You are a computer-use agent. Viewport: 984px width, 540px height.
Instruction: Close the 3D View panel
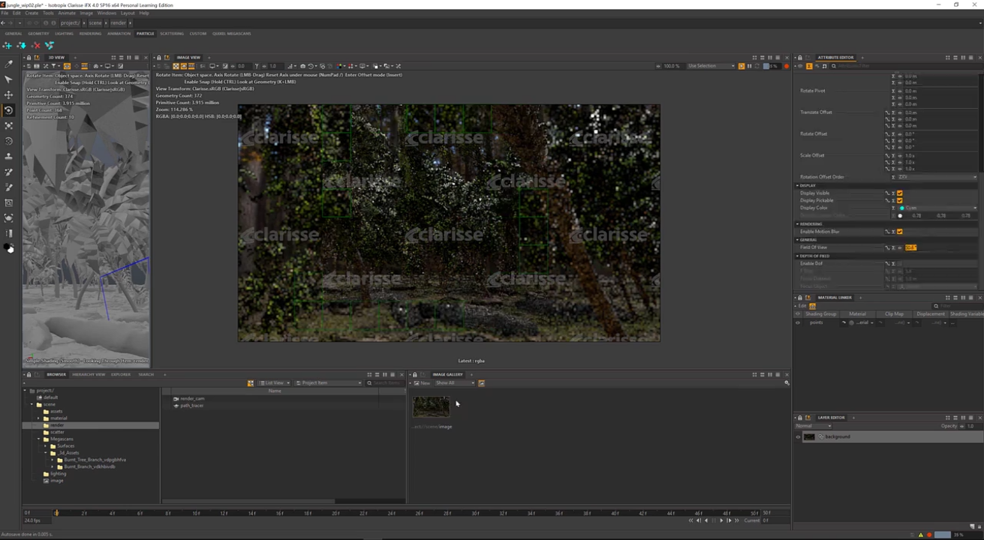(145, 58)
